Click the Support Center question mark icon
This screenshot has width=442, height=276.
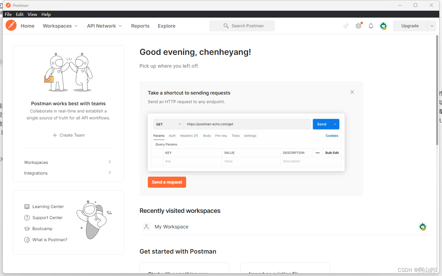(x=27, y=218)
